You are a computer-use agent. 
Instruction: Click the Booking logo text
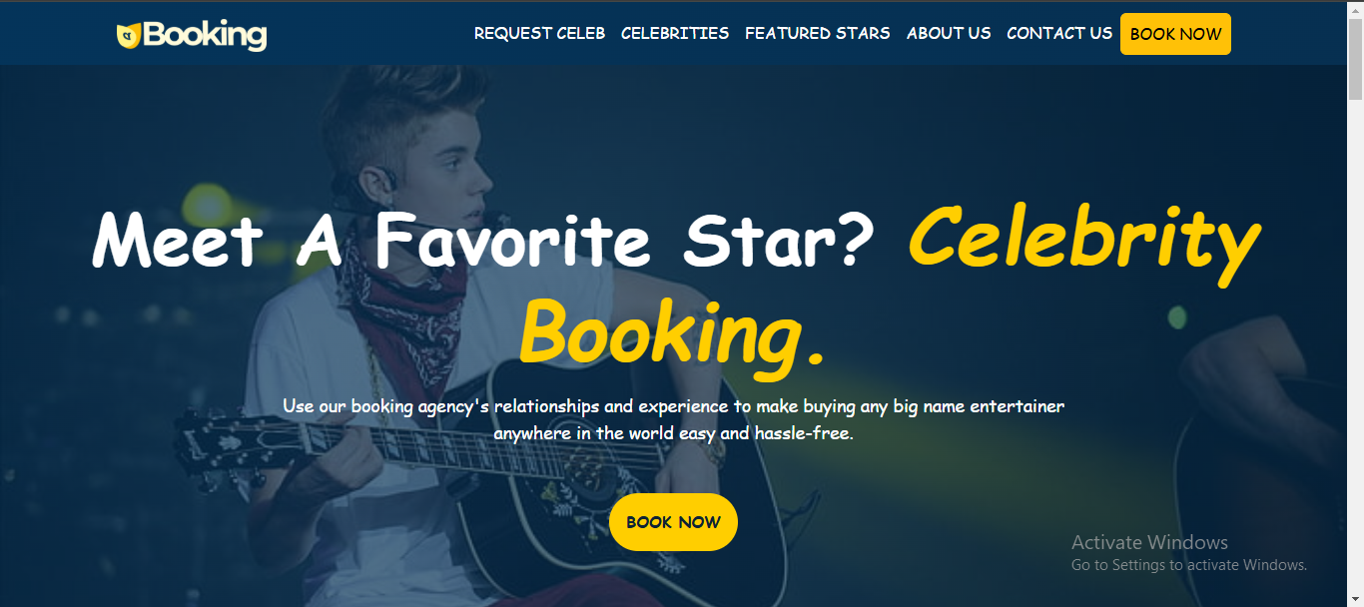point(205,35)
